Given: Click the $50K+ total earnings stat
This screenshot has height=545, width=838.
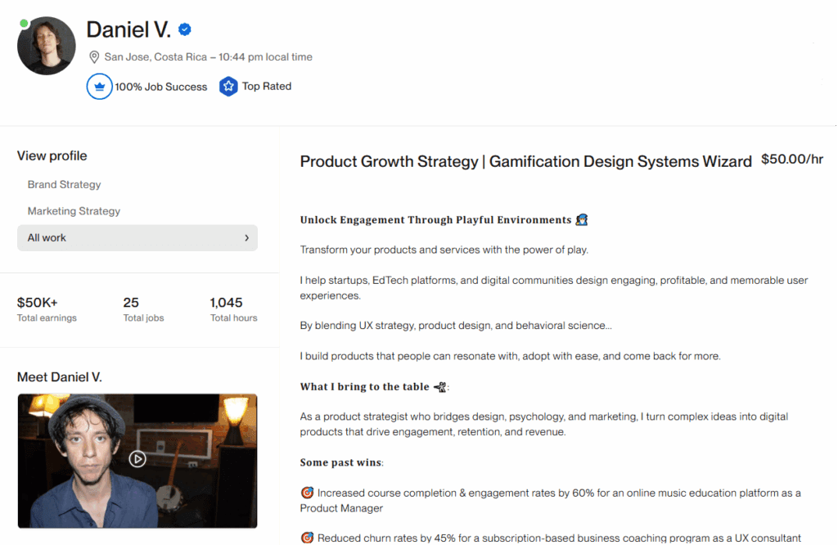Looking at the screenshot, I should pos(38,303).
